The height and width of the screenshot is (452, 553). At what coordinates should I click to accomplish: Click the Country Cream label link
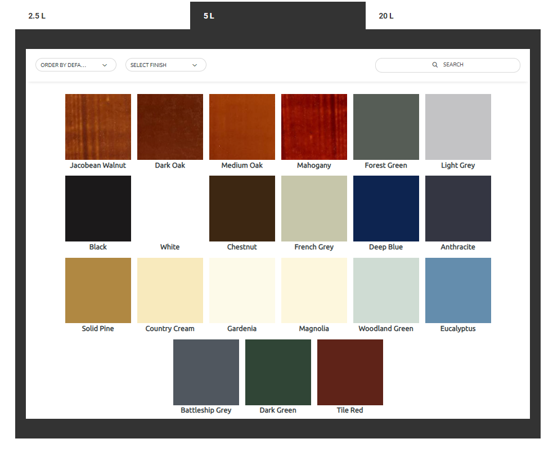[x=170, y=328]
